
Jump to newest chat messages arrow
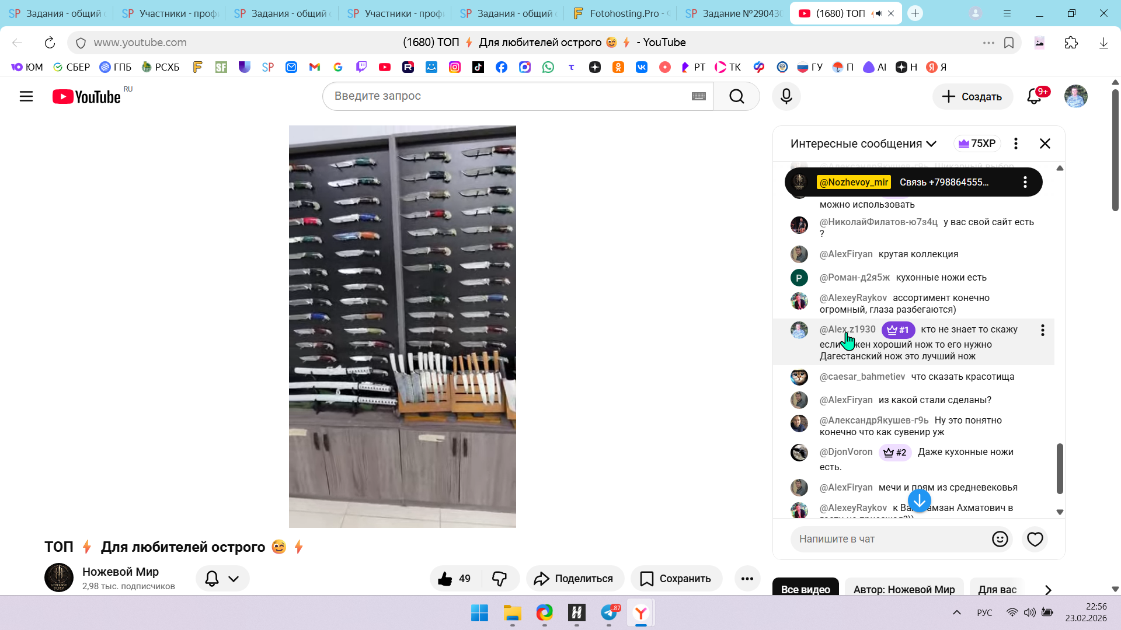920,501
